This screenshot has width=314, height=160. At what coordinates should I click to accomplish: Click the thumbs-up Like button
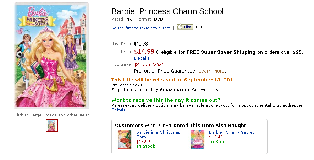pyautogui.click(x=185, y=27)
